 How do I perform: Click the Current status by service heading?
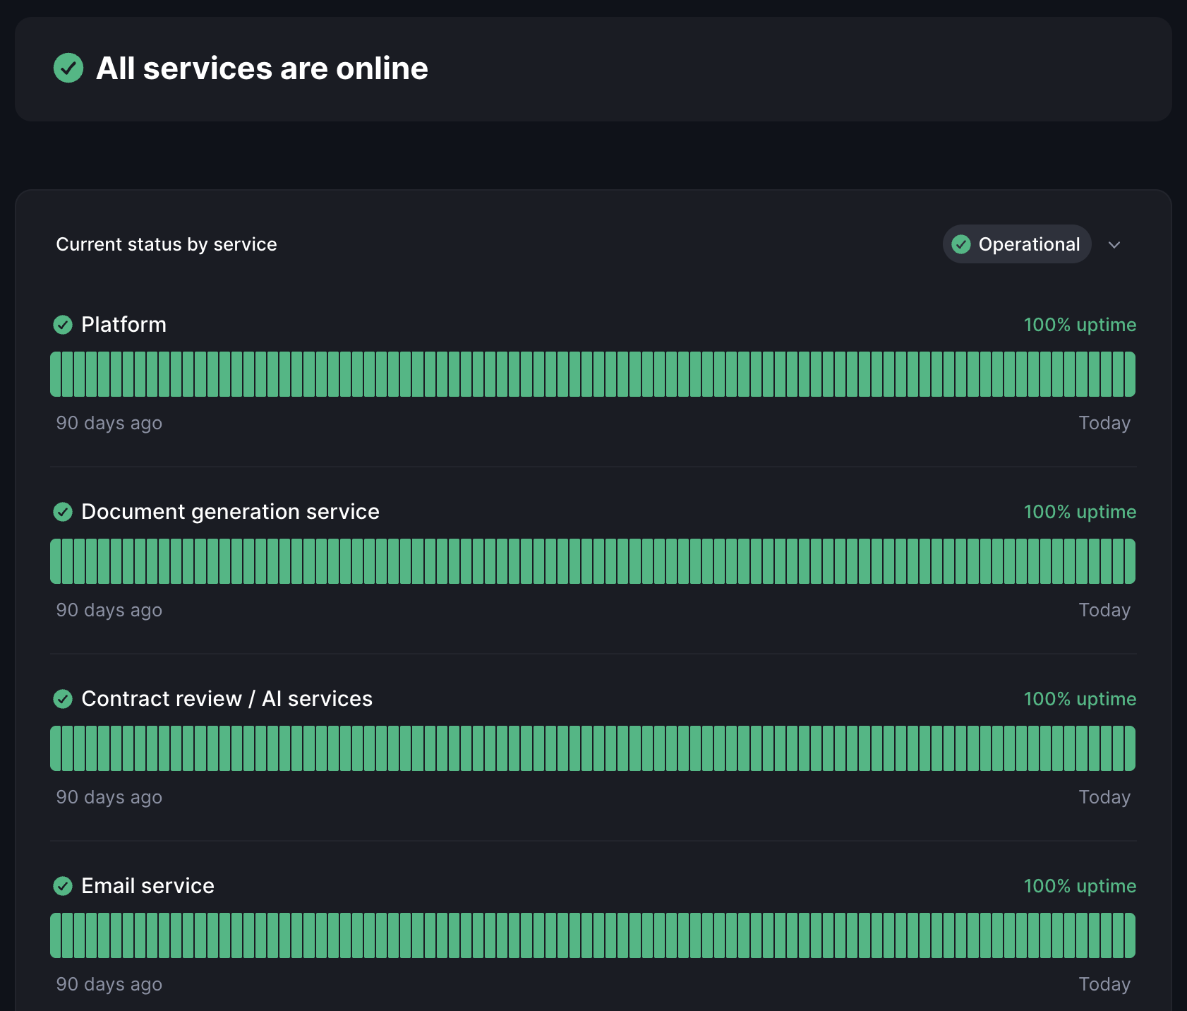coord(167,244)
